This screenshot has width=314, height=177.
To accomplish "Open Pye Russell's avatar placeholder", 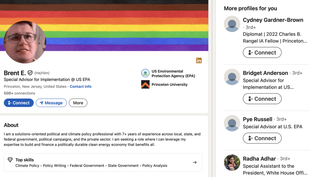I will pos(232,123).
